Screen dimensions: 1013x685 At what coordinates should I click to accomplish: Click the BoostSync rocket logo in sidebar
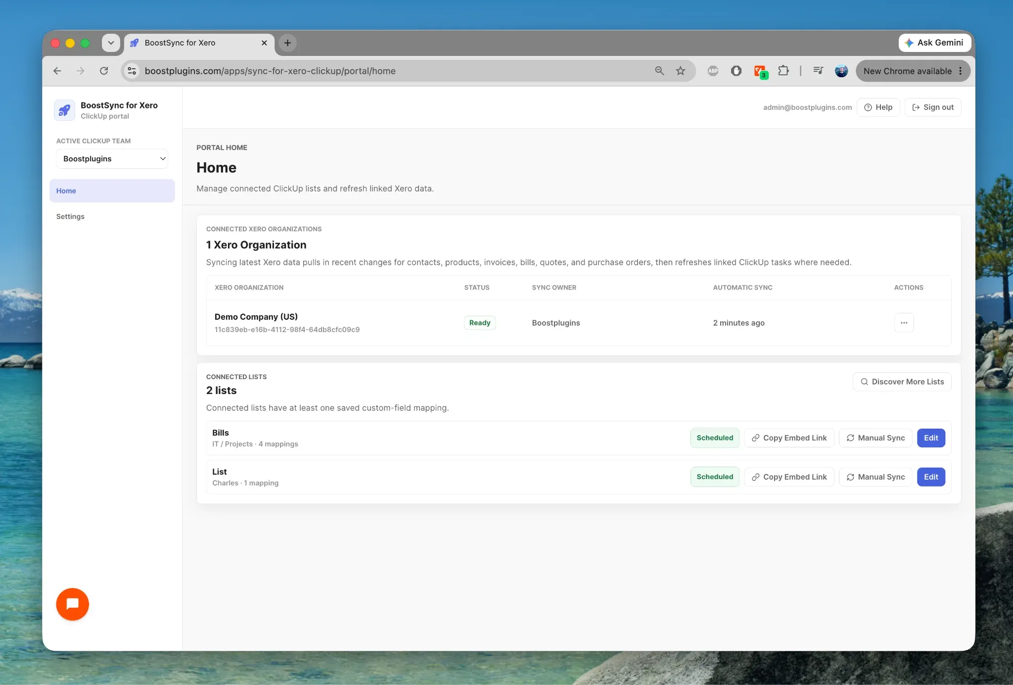pyautogui.click(x=64, y=110)
